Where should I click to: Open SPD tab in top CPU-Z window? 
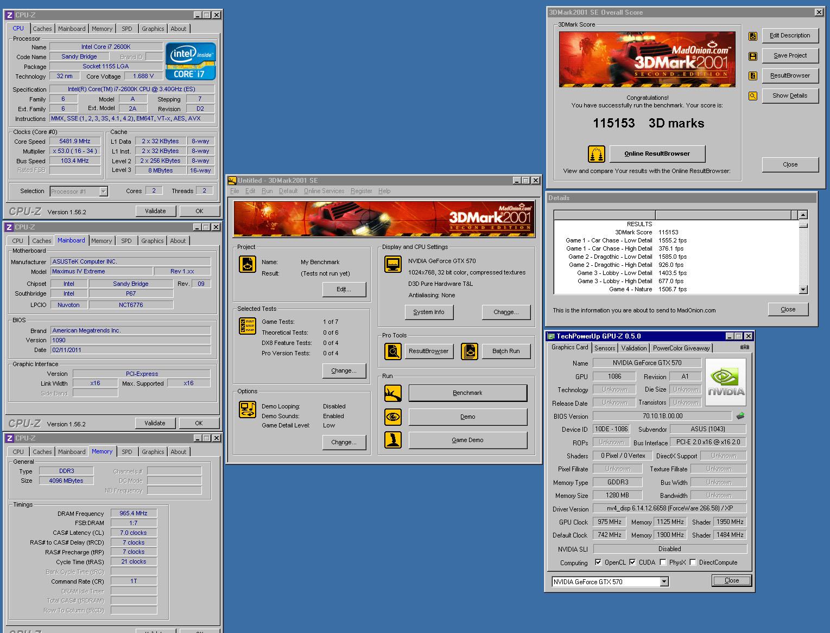[126, 29]
